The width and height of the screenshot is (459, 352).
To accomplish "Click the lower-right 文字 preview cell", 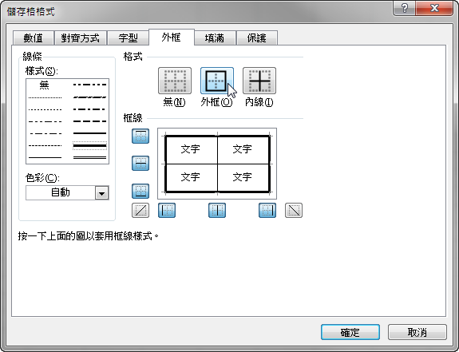I will pos(243,177).
